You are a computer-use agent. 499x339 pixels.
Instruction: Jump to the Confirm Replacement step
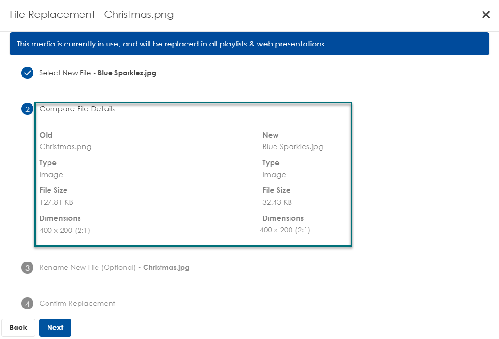pos(77,304)
